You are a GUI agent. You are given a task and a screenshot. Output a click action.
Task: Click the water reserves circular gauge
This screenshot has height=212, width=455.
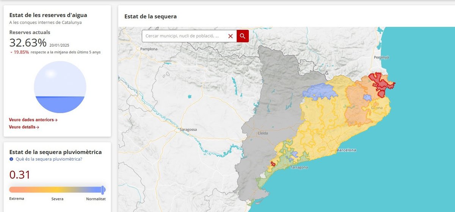click(60, 87)
